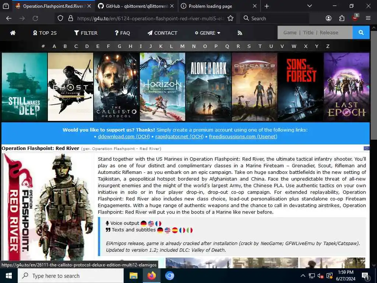Viewport: 377px width, 283px height.
Task: Open the FAQ page
Action: point(122,33)
